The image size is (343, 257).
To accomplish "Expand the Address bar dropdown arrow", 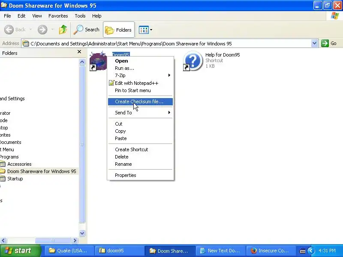I will pos(314,43).
